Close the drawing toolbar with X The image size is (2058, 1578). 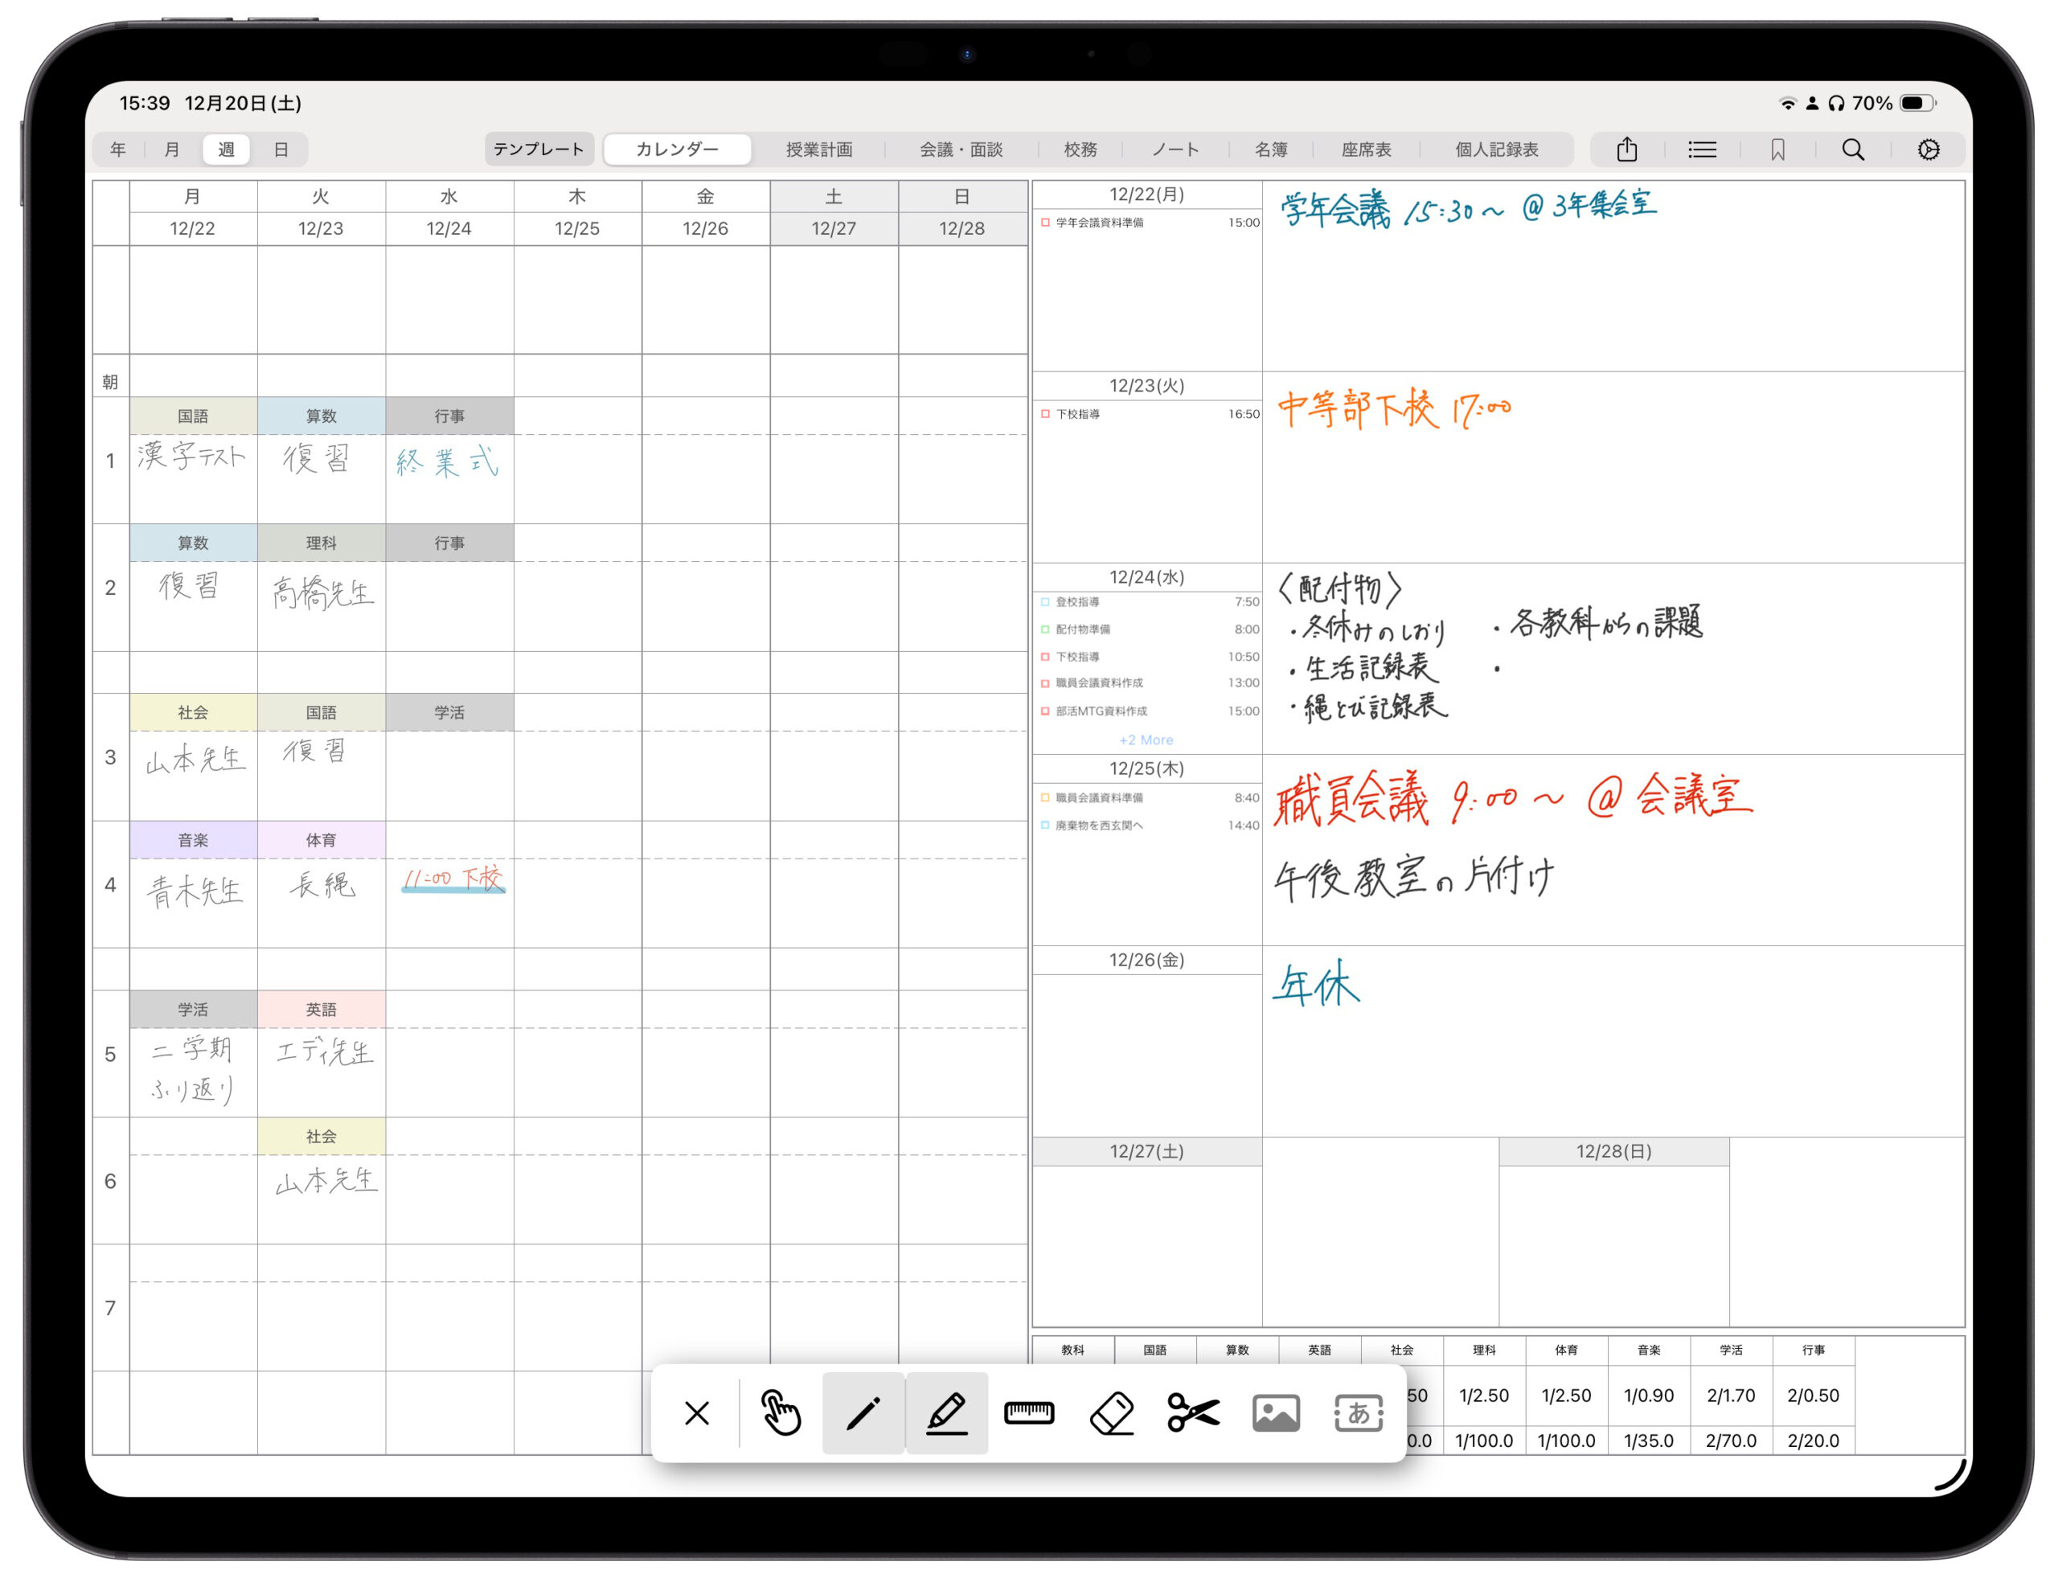pos(697,1412)
